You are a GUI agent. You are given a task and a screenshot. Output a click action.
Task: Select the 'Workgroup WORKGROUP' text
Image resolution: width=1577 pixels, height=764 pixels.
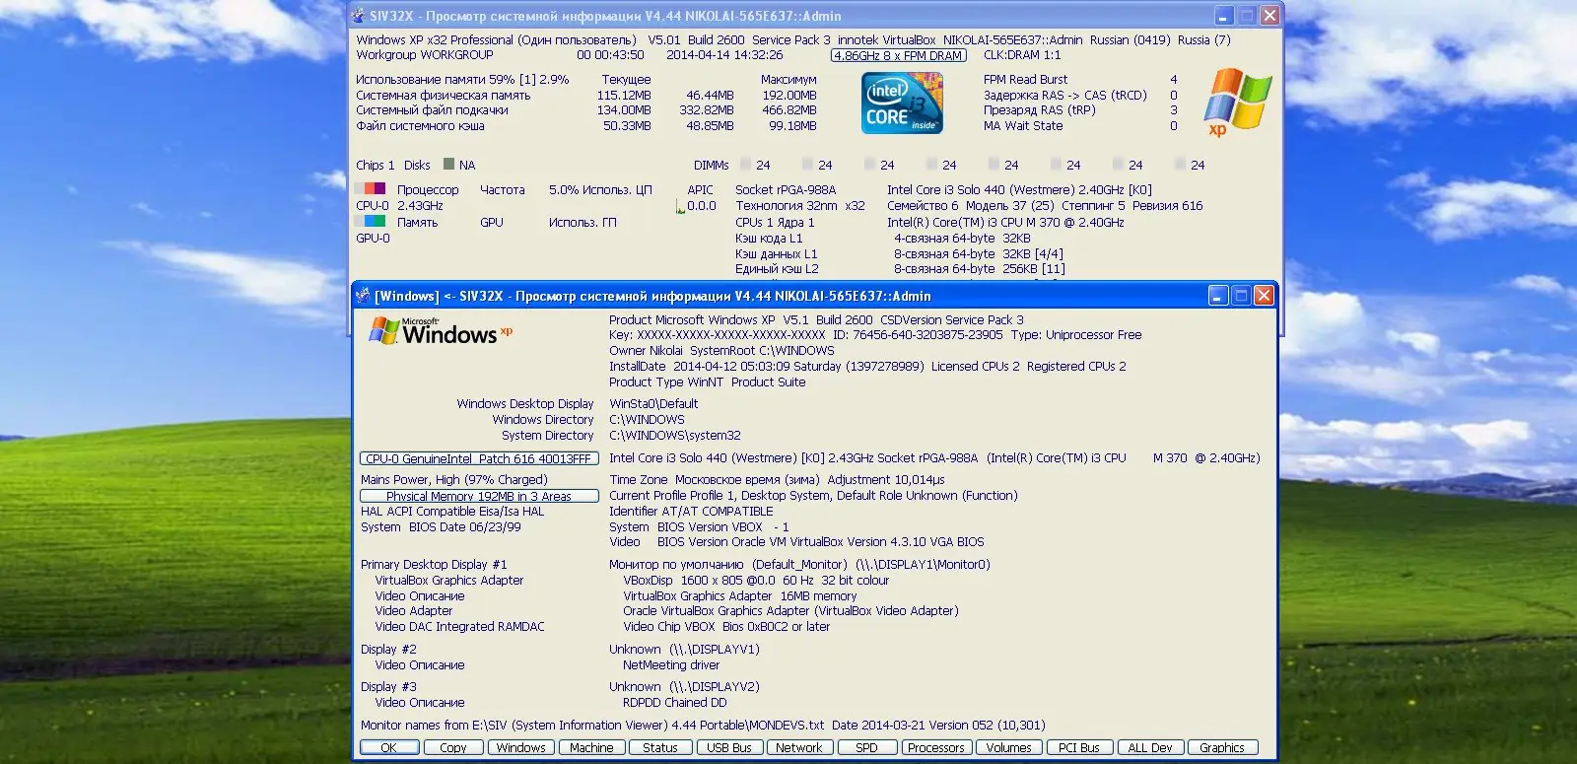pos(425,55)
